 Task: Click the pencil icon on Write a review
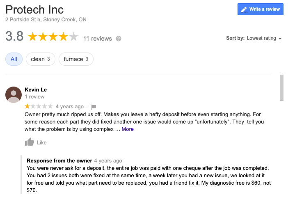(244, 9)
